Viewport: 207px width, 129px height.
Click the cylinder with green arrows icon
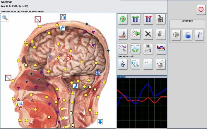click(x=135, y=19)
